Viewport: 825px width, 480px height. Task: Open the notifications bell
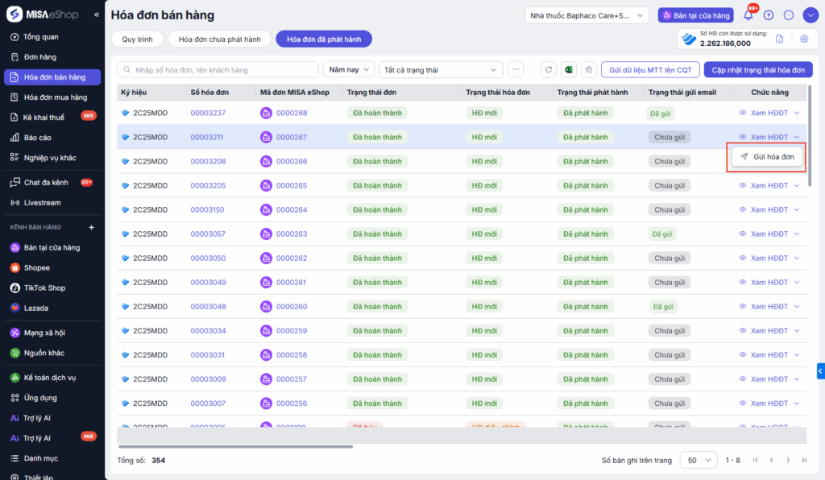pos(748,15)
